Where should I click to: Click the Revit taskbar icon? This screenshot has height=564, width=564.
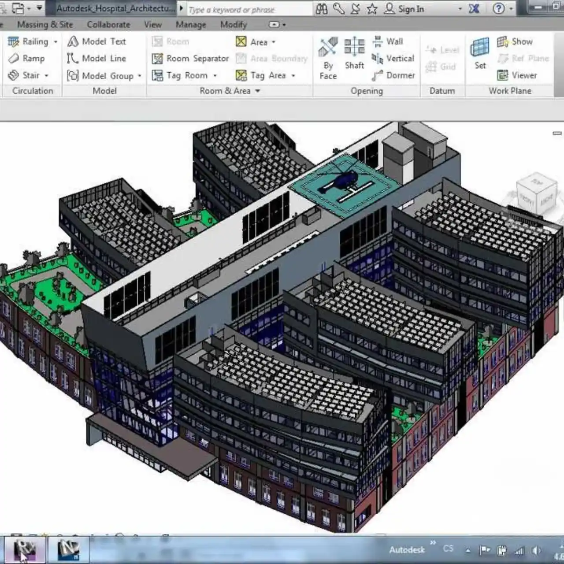pyautogui.click(x=25, y=549)
